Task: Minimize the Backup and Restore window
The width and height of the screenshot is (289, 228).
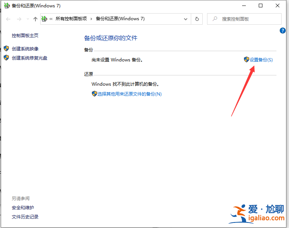Action: pos(244,6)
